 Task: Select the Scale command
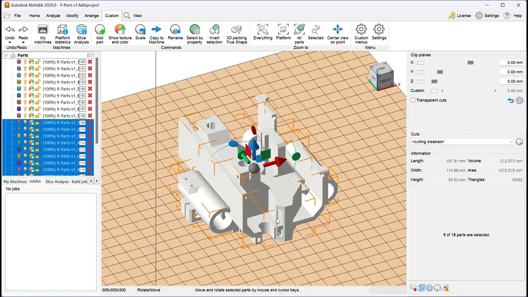click(140, 32)
